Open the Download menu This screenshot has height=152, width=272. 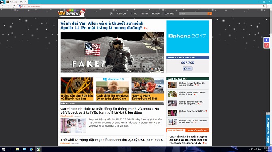click(169, 13)
